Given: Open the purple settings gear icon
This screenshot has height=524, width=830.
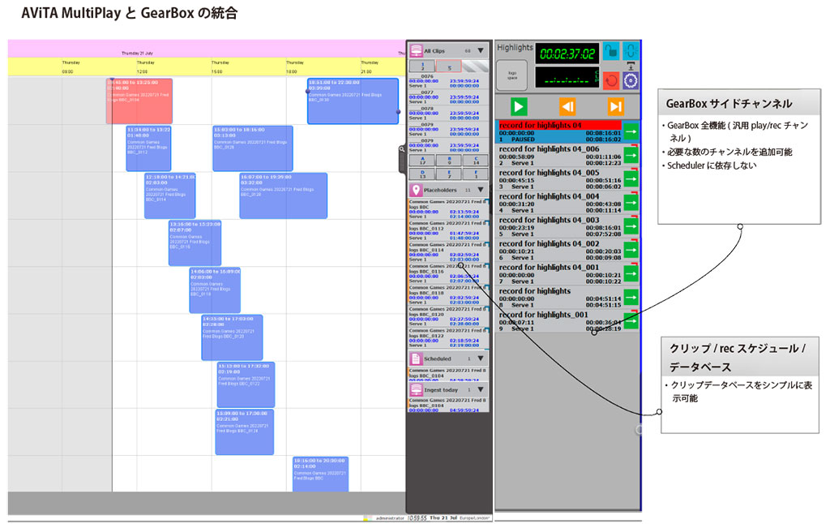Looking at the screenshot, I should tap(630, 79).
